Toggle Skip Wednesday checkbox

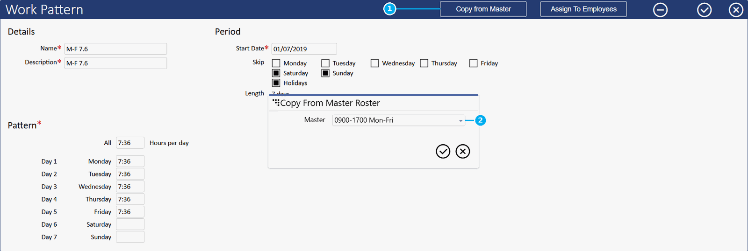click(x=374, y=63)
